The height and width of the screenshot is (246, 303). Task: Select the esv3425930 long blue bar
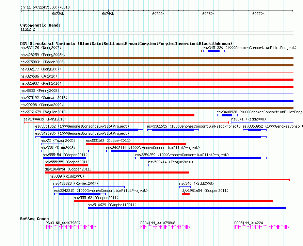tap(151, 137)
